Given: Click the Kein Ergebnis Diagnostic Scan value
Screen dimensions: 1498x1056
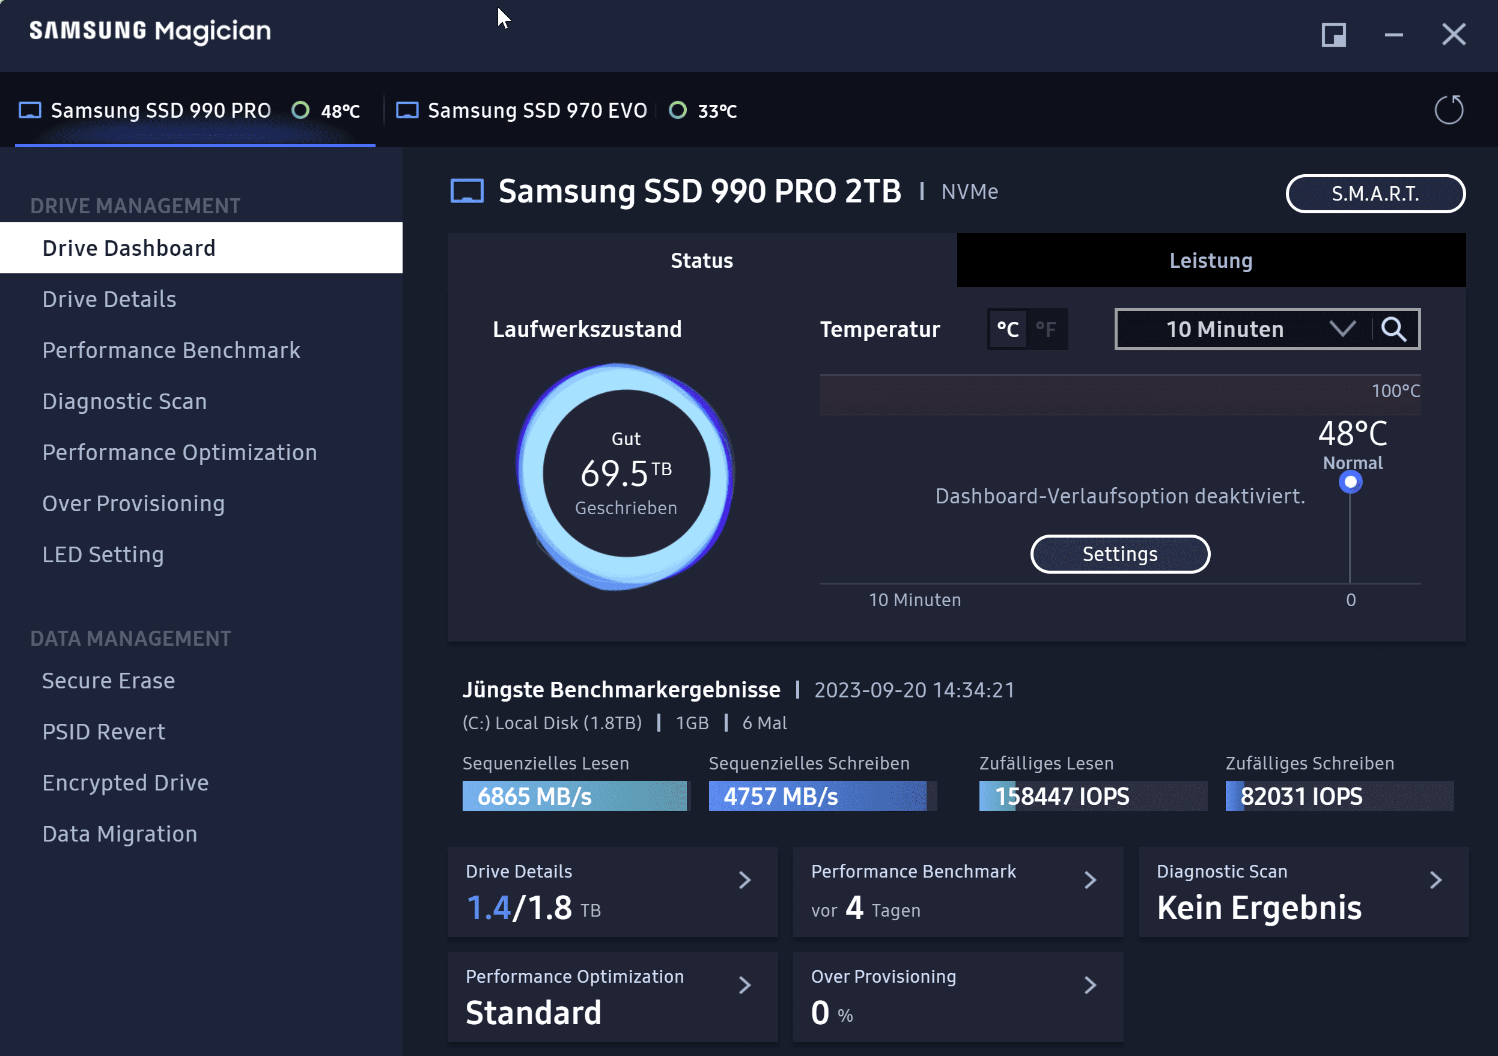Looking at the screenshot, I should [1259, 908].
